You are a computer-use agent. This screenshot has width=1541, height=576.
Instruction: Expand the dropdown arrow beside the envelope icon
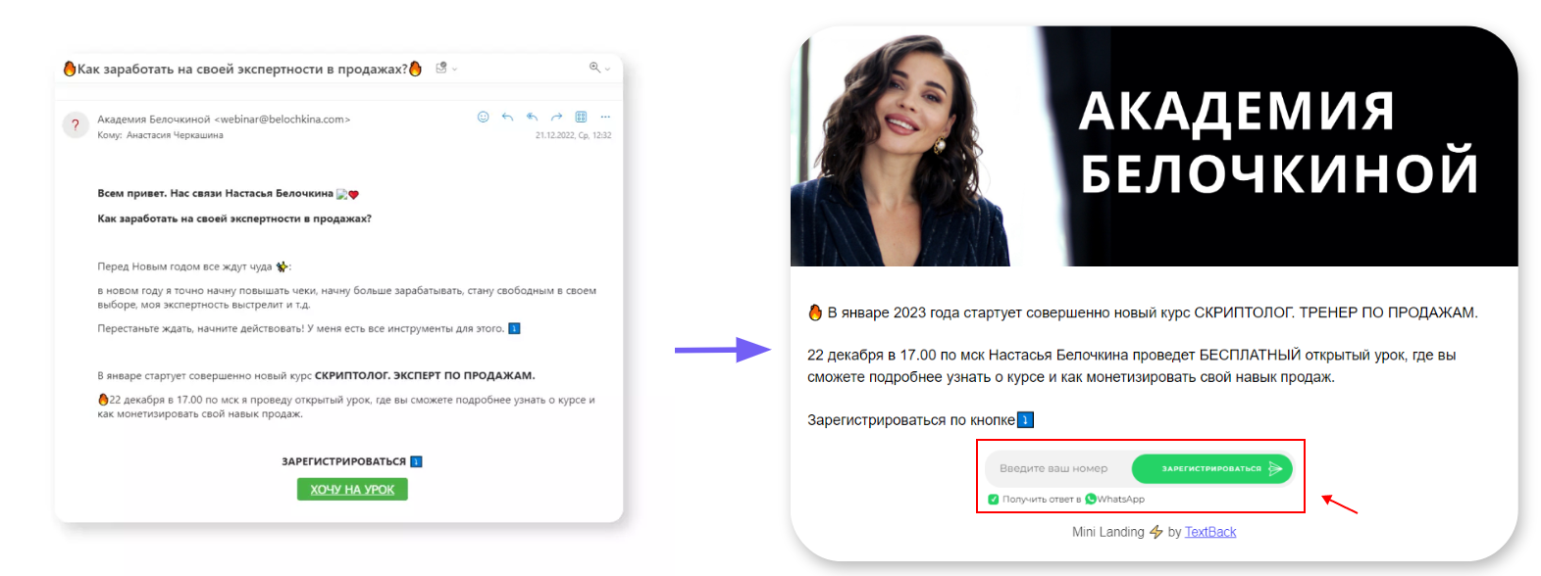click(x=454, y=69)
